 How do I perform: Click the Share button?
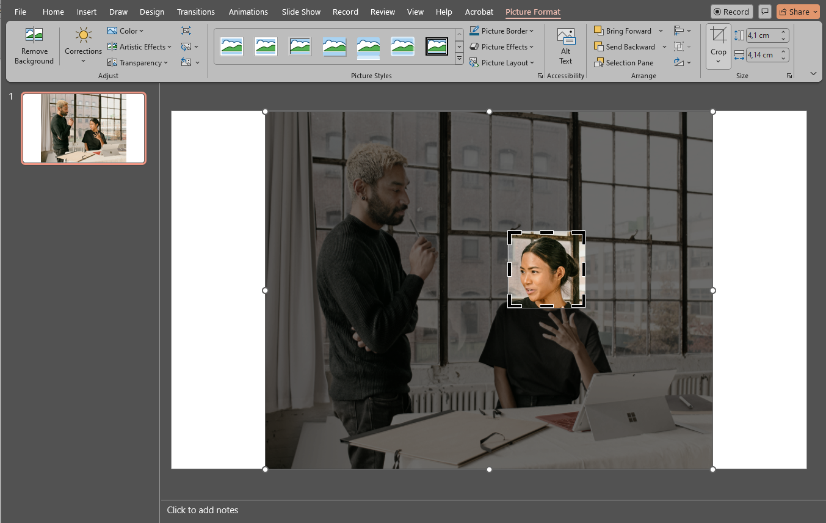coord(798,12)
